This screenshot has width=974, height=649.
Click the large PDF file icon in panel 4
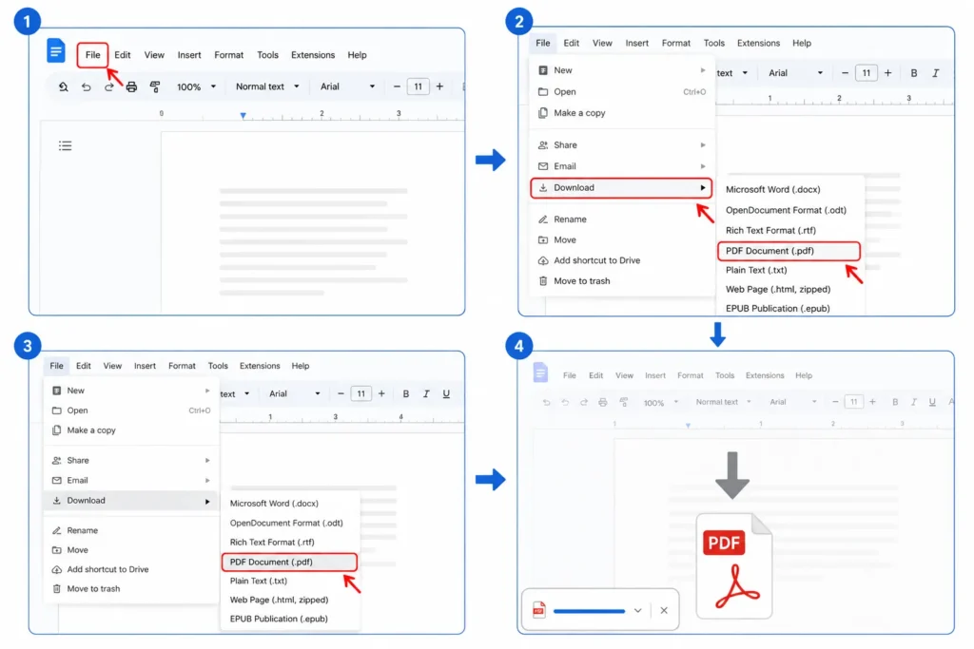coord(734,566)
